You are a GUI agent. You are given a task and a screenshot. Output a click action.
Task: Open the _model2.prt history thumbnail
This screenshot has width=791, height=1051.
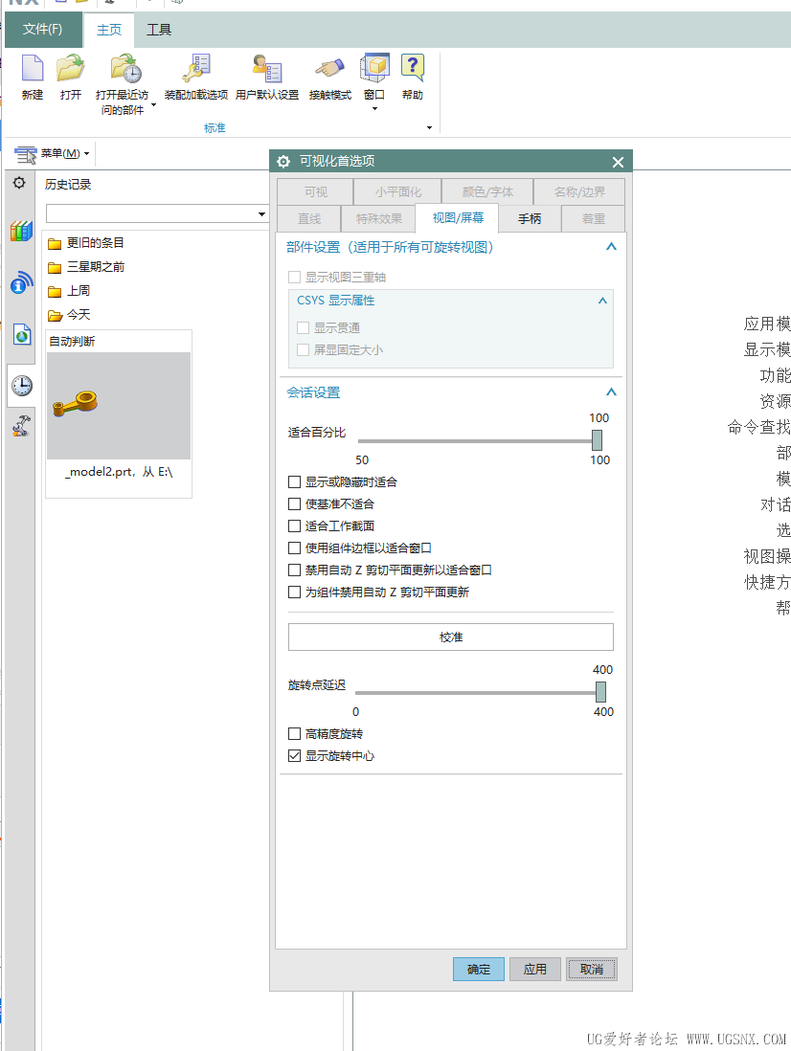pos(119,406)
